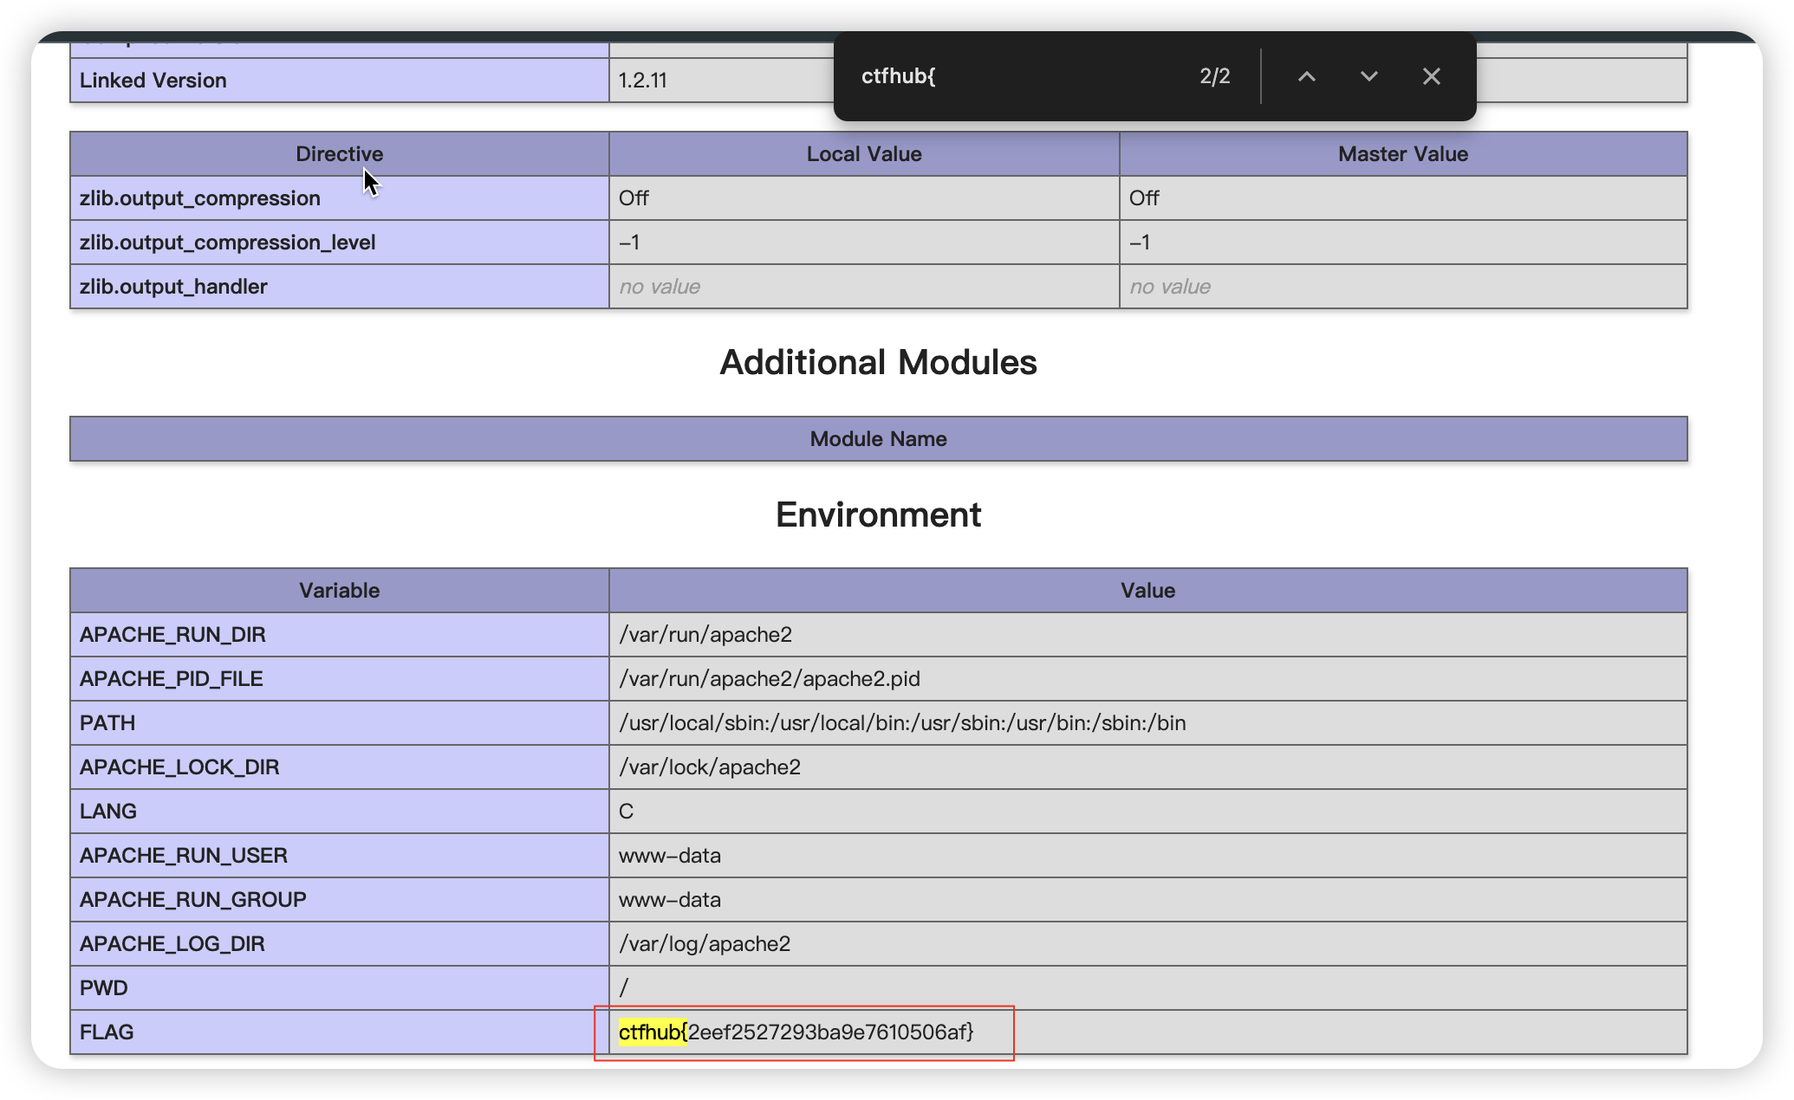This screenshot has width=1794, height=1100.
Task: Click the LANG value C
Action: pyautogui.click(x=626, y=812)
